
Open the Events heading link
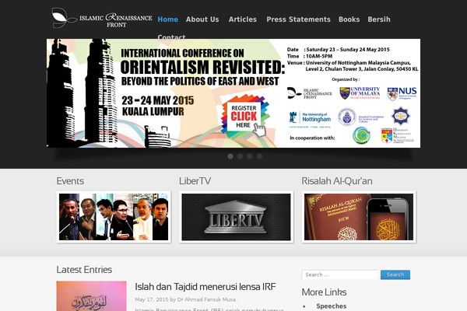coord(70,181)
